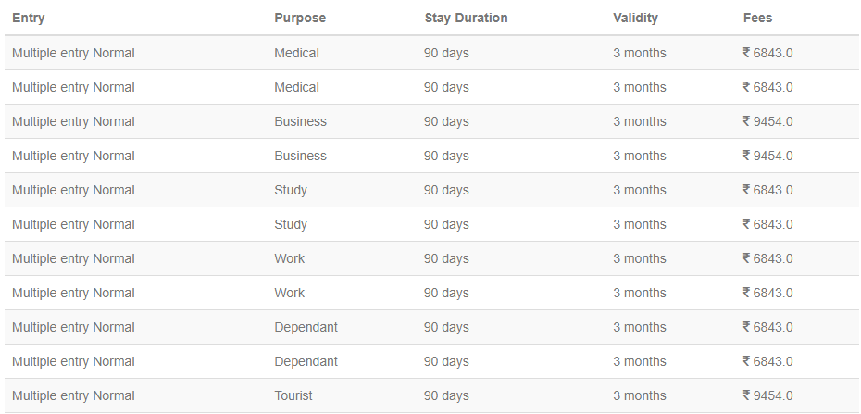Click the 90 days cell in the second Study row
Viewport: 861px width, 414px height.
(x=446, y=224)
